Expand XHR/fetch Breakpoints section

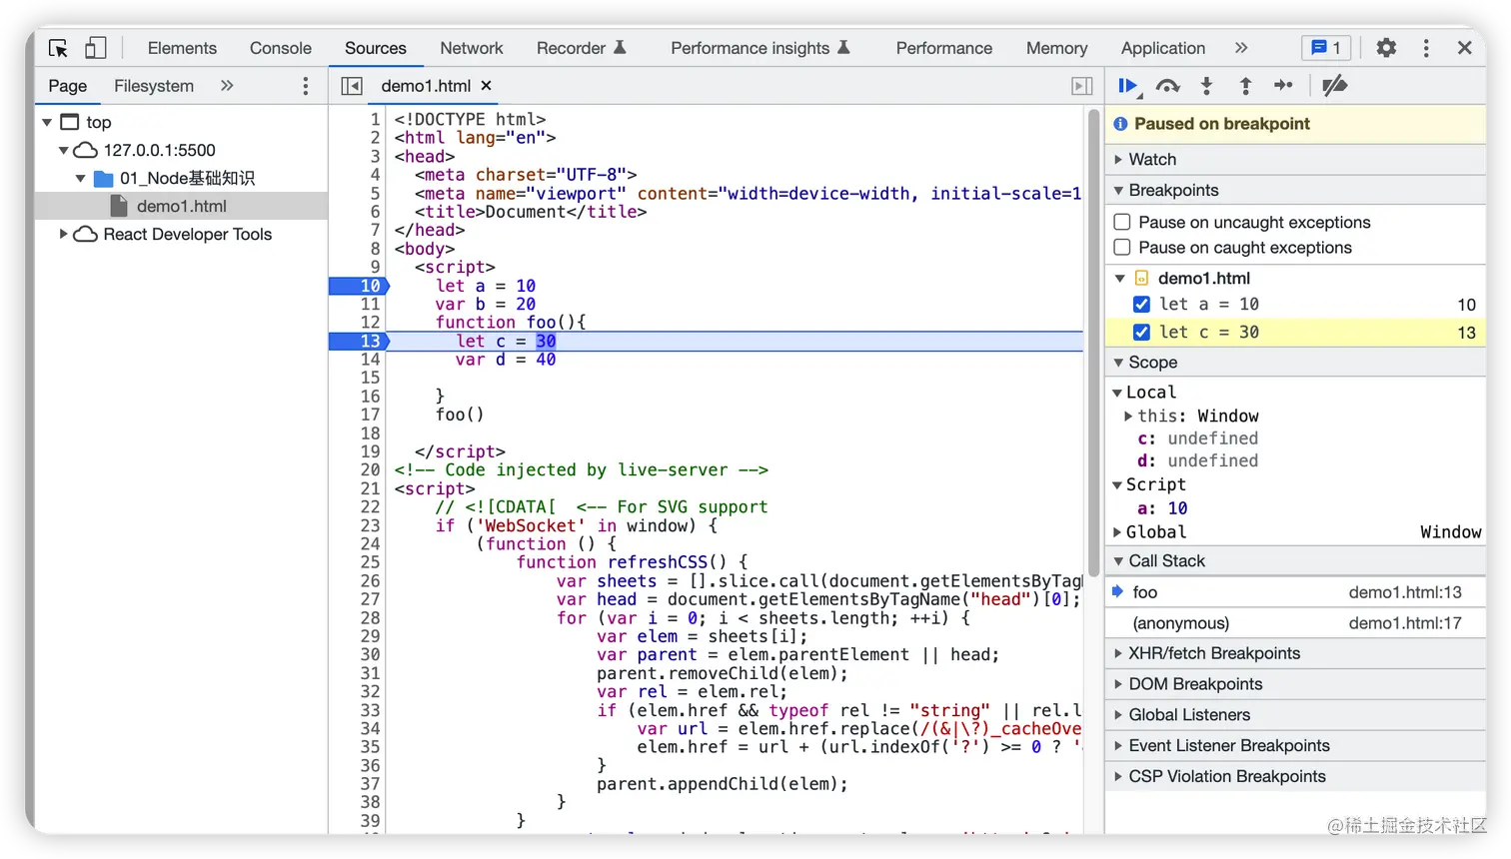tap(1295, 653)
